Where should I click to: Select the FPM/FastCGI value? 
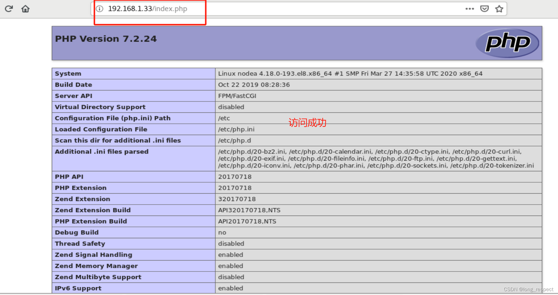pyautogui.click(x=237, y=96)
